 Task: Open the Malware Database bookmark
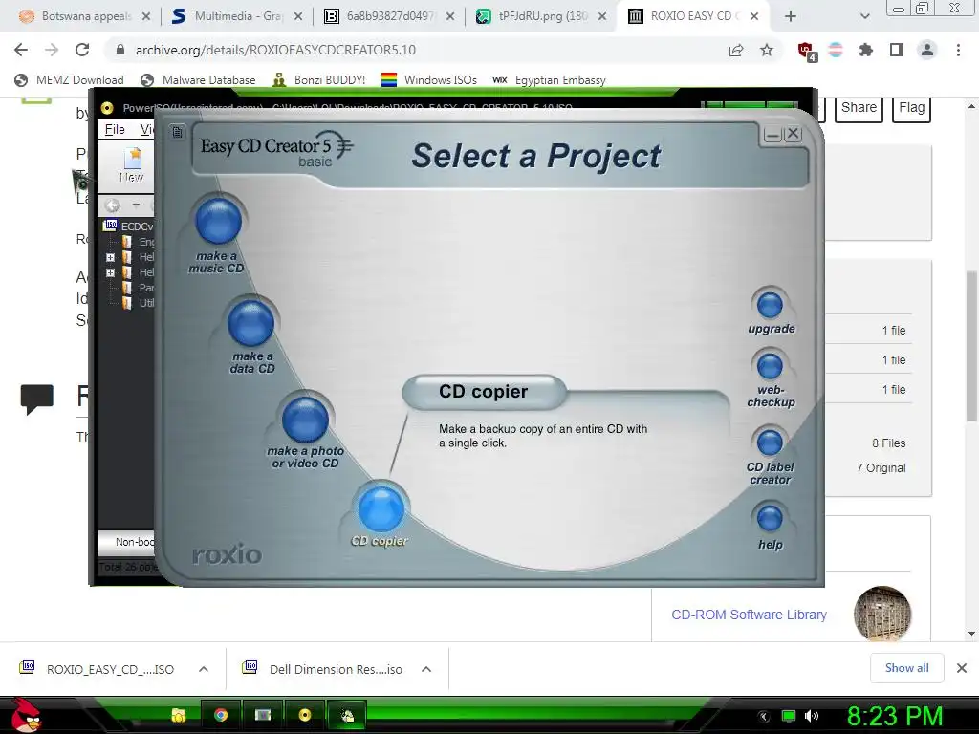tap(199, 80)
